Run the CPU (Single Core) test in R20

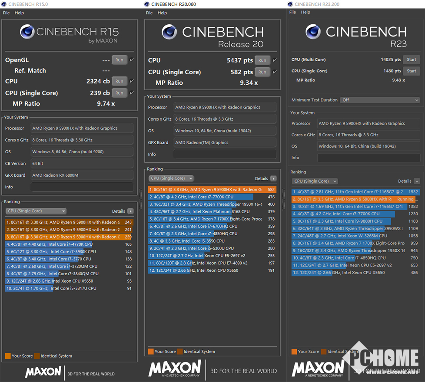pos(262,72)
